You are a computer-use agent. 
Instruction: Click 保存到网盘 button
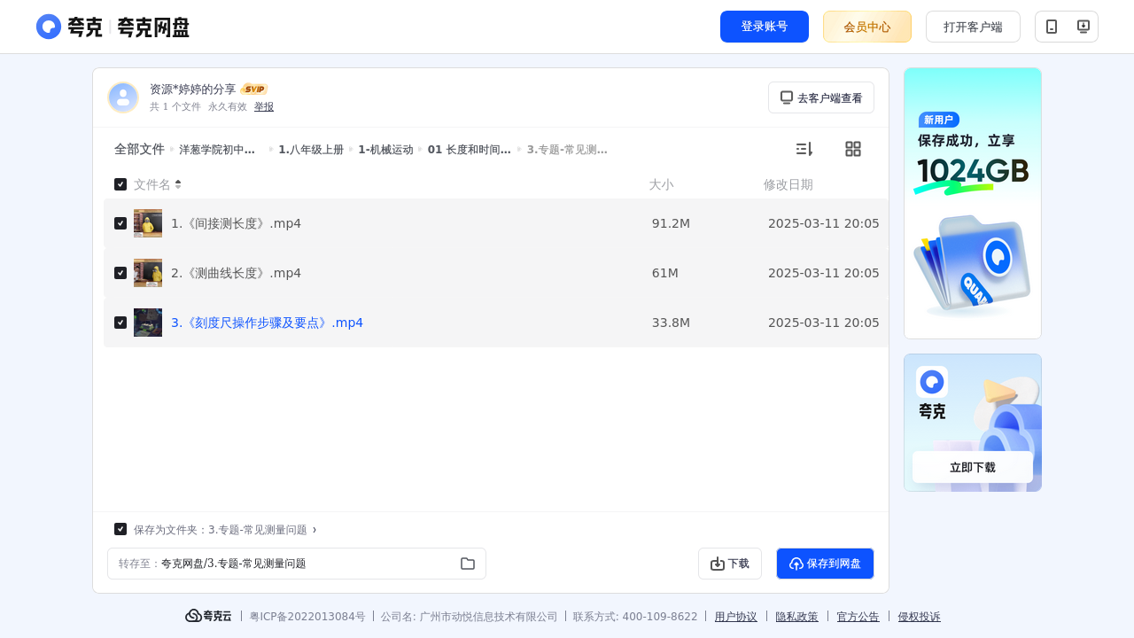pyautogui.click(x=825, y=564)
